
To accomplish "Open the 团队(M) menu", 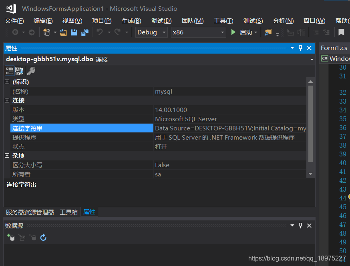I will [193, 21].
